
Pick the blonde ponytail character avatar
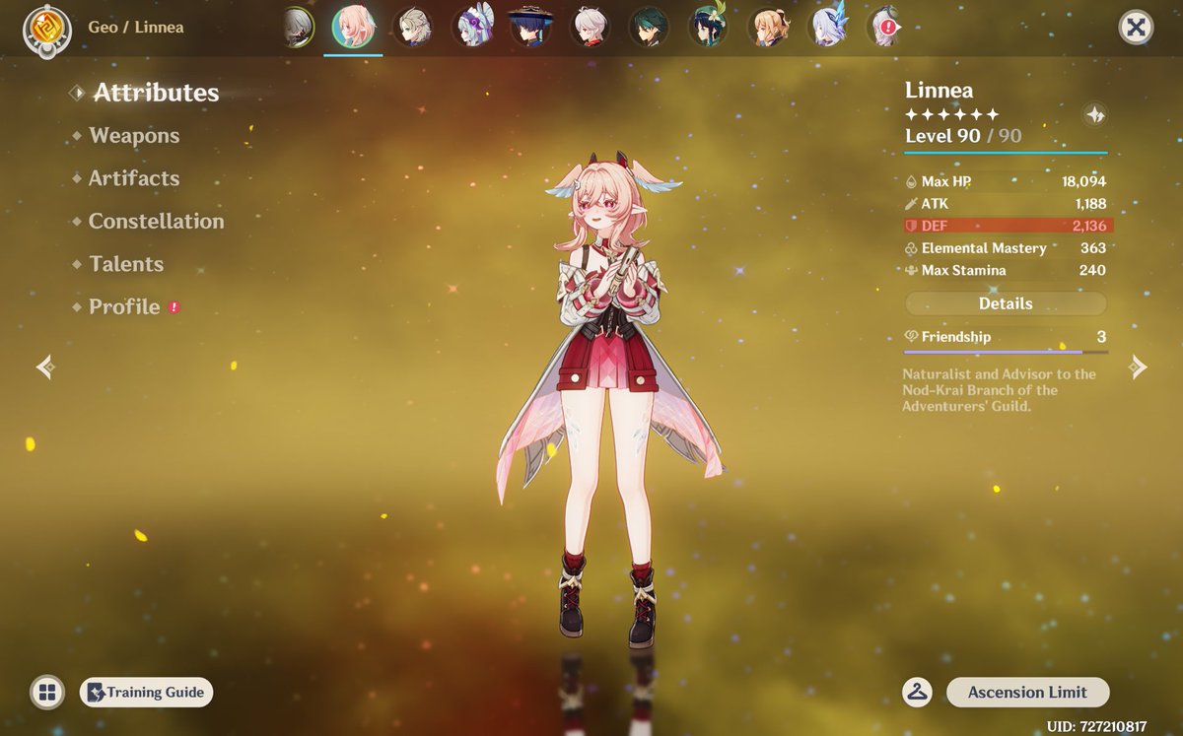tap(767, 27)
